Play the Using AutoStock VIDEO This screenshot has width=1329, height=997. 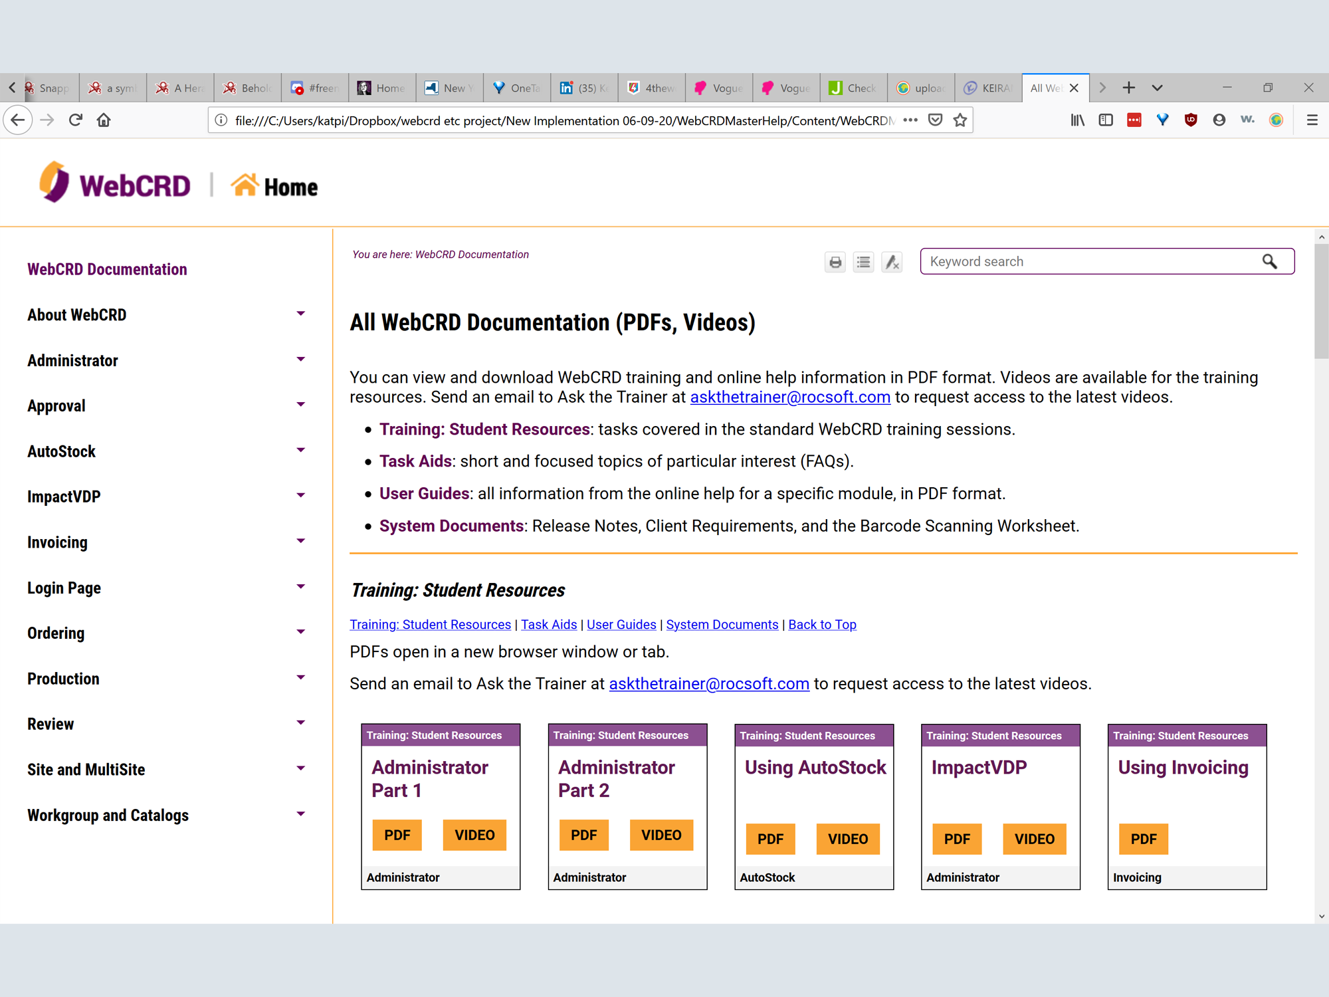[848, 839]
